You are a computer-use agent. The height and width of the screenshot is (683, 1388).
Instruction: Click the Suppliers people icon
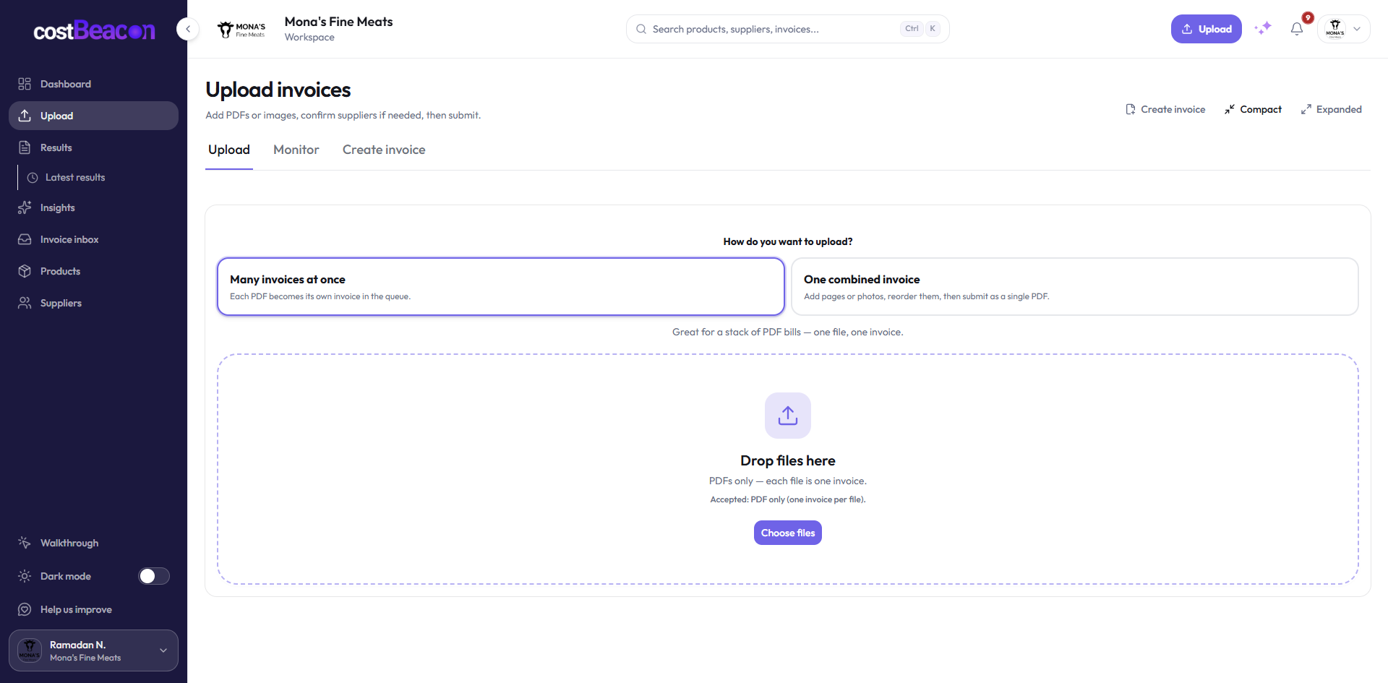coord(25,303)
